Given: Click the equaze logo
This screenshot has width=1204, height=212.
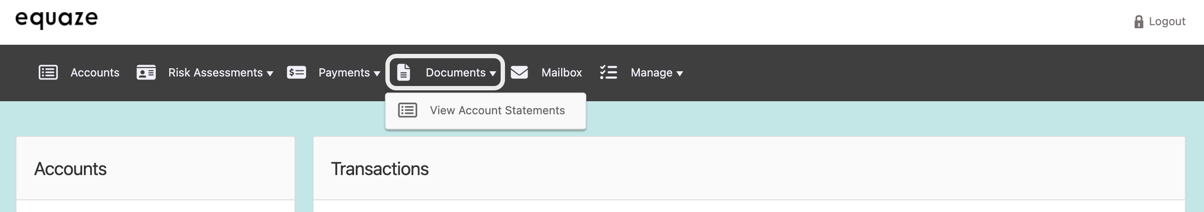Looking at the screenshot, I should click(57, 19).
